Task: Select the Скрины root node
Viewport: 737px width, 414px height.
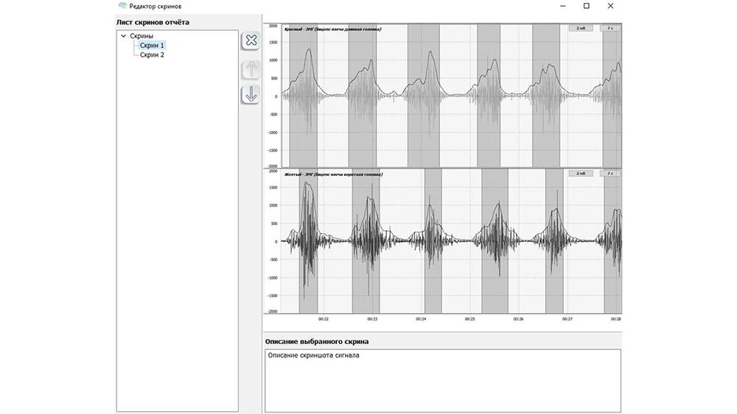Action: coord(142,35)
